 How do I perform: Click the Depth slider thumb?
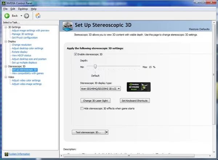(x=95, y=67)
